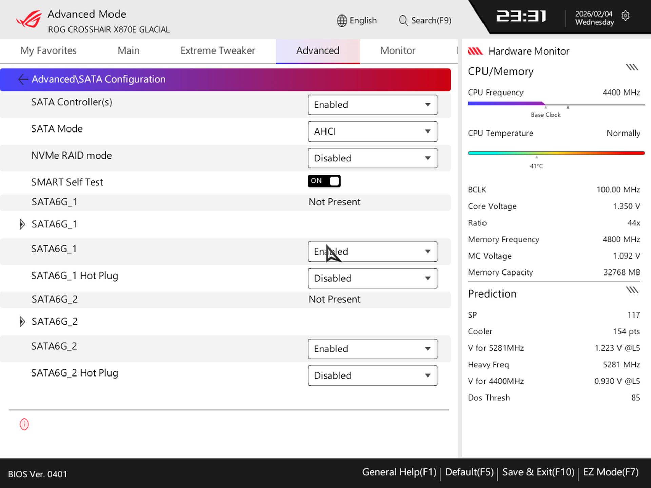Open the SATA6G_1 Hot Plug dropdown
The image size is (651, 488).
click(x=372, y=278)
